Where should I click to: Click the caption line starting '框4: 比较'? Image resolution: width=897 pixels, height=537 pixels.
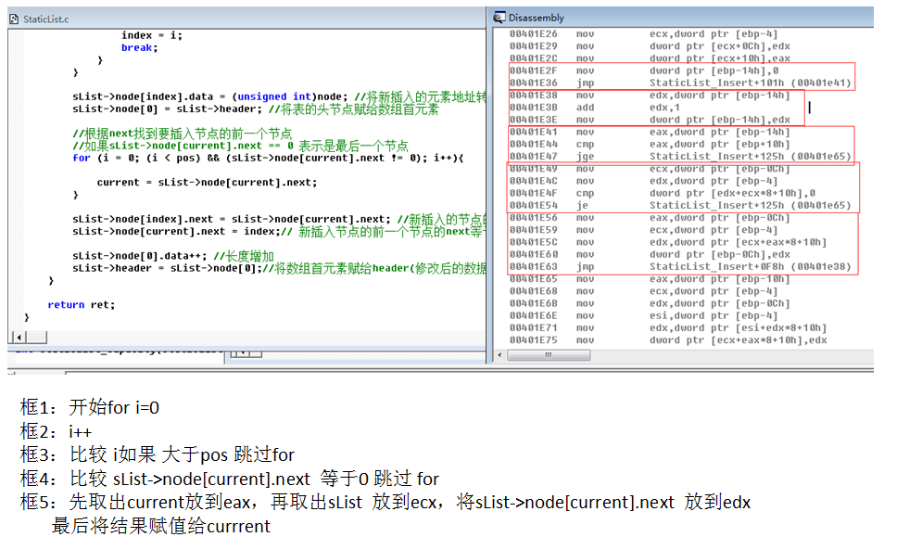point(230,479)
